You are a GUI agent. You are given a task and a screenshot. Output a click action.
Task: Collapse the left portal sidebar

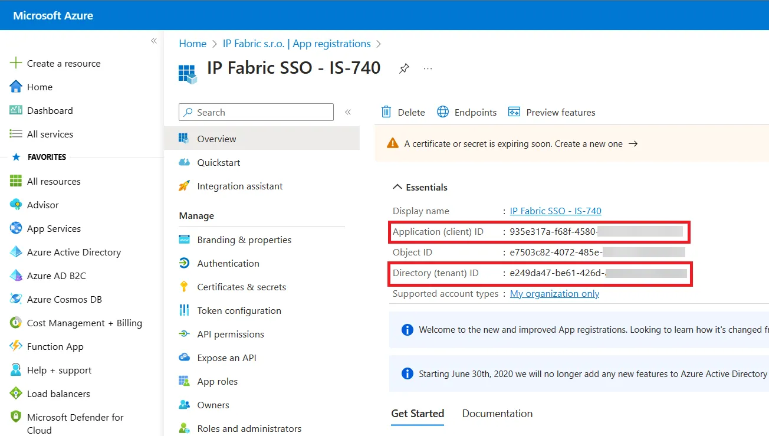click(x=153, y=41)
